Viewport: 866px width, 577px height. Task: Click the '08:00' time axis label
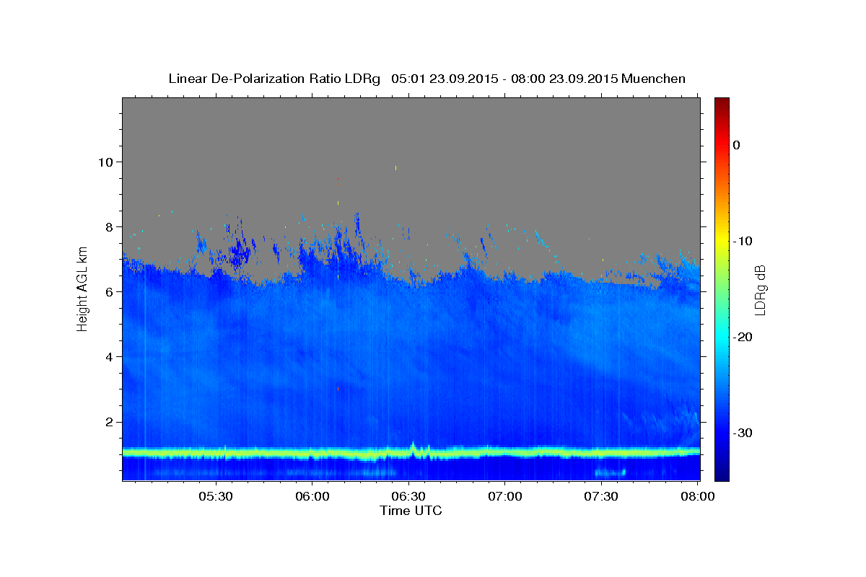[x=698, y=497]
